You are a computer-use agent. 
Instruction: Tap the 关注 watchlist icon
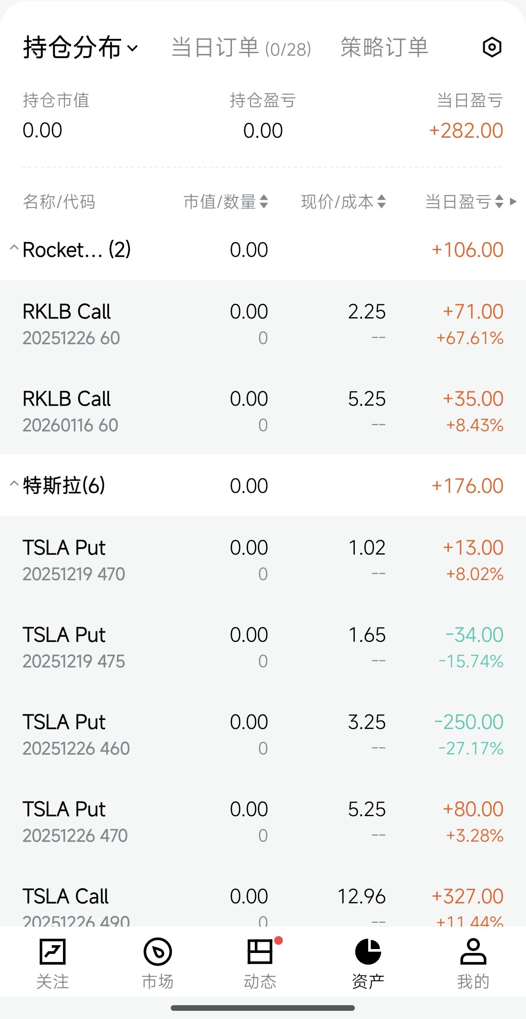click(53, 952)
